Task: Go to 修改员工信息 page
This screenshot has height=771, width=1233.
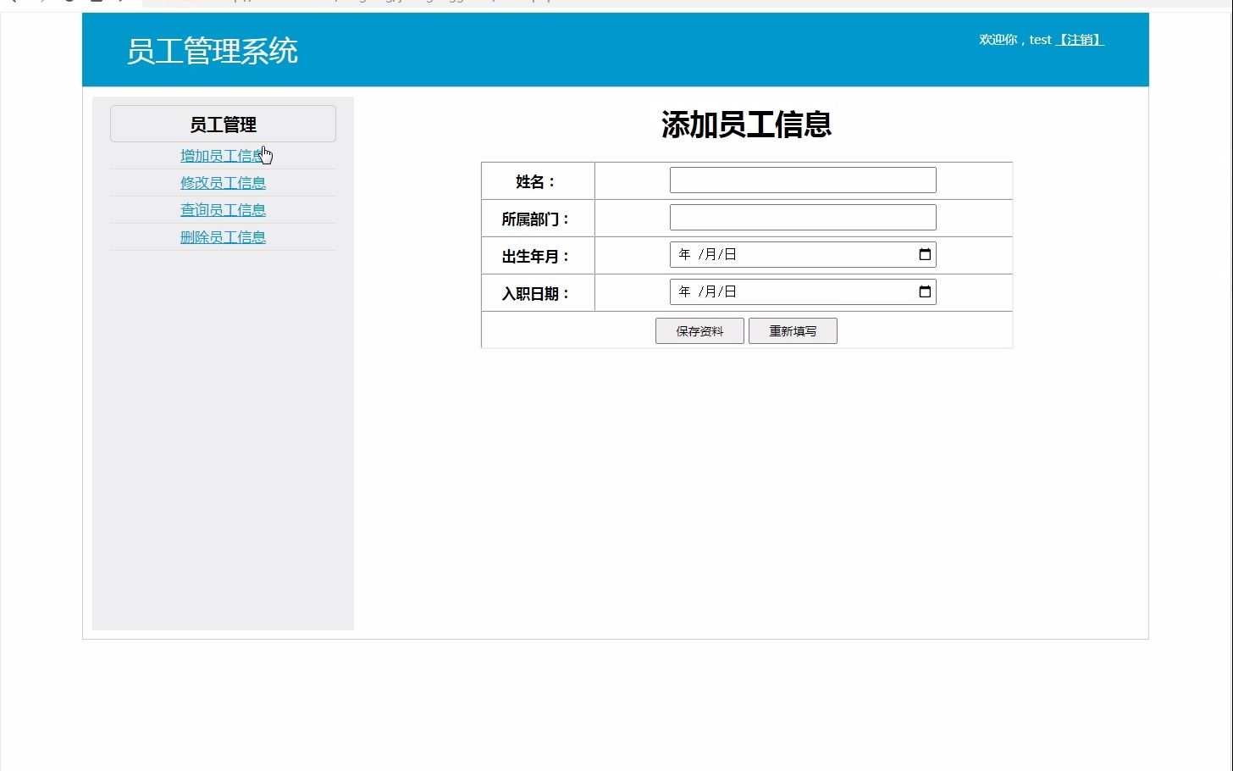Action: (x=223, y=183)
